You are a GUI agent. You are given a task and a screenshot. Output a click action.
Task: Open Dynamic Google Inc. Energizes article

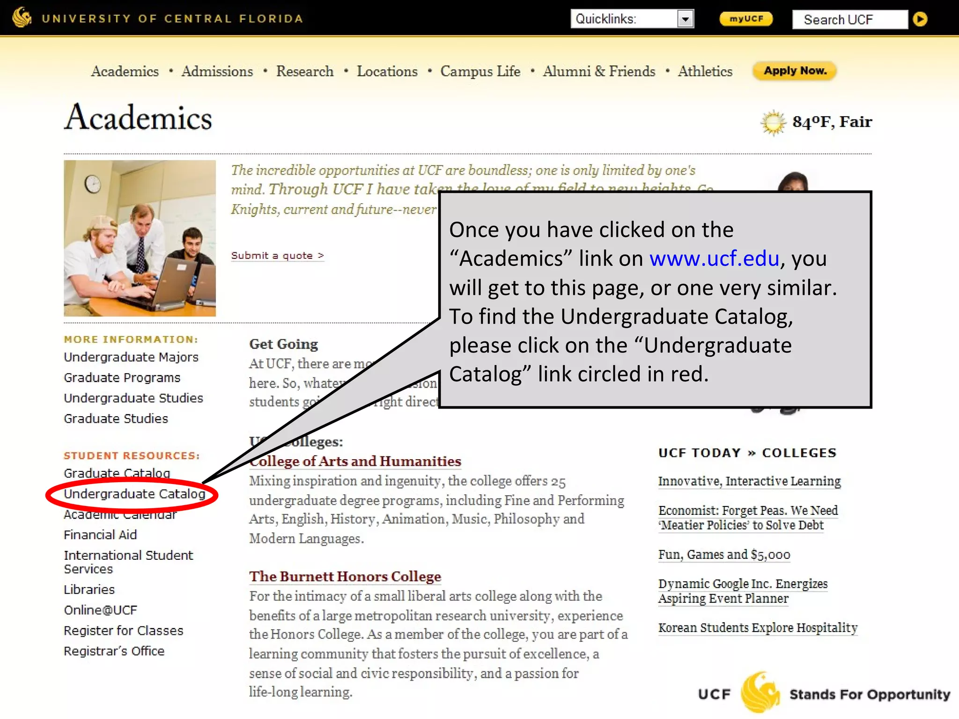[x=743, y=591]
